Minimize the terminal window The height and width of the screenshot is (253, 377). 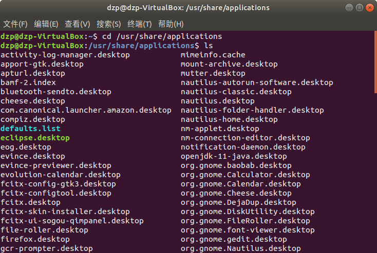[x=349, y=8]
